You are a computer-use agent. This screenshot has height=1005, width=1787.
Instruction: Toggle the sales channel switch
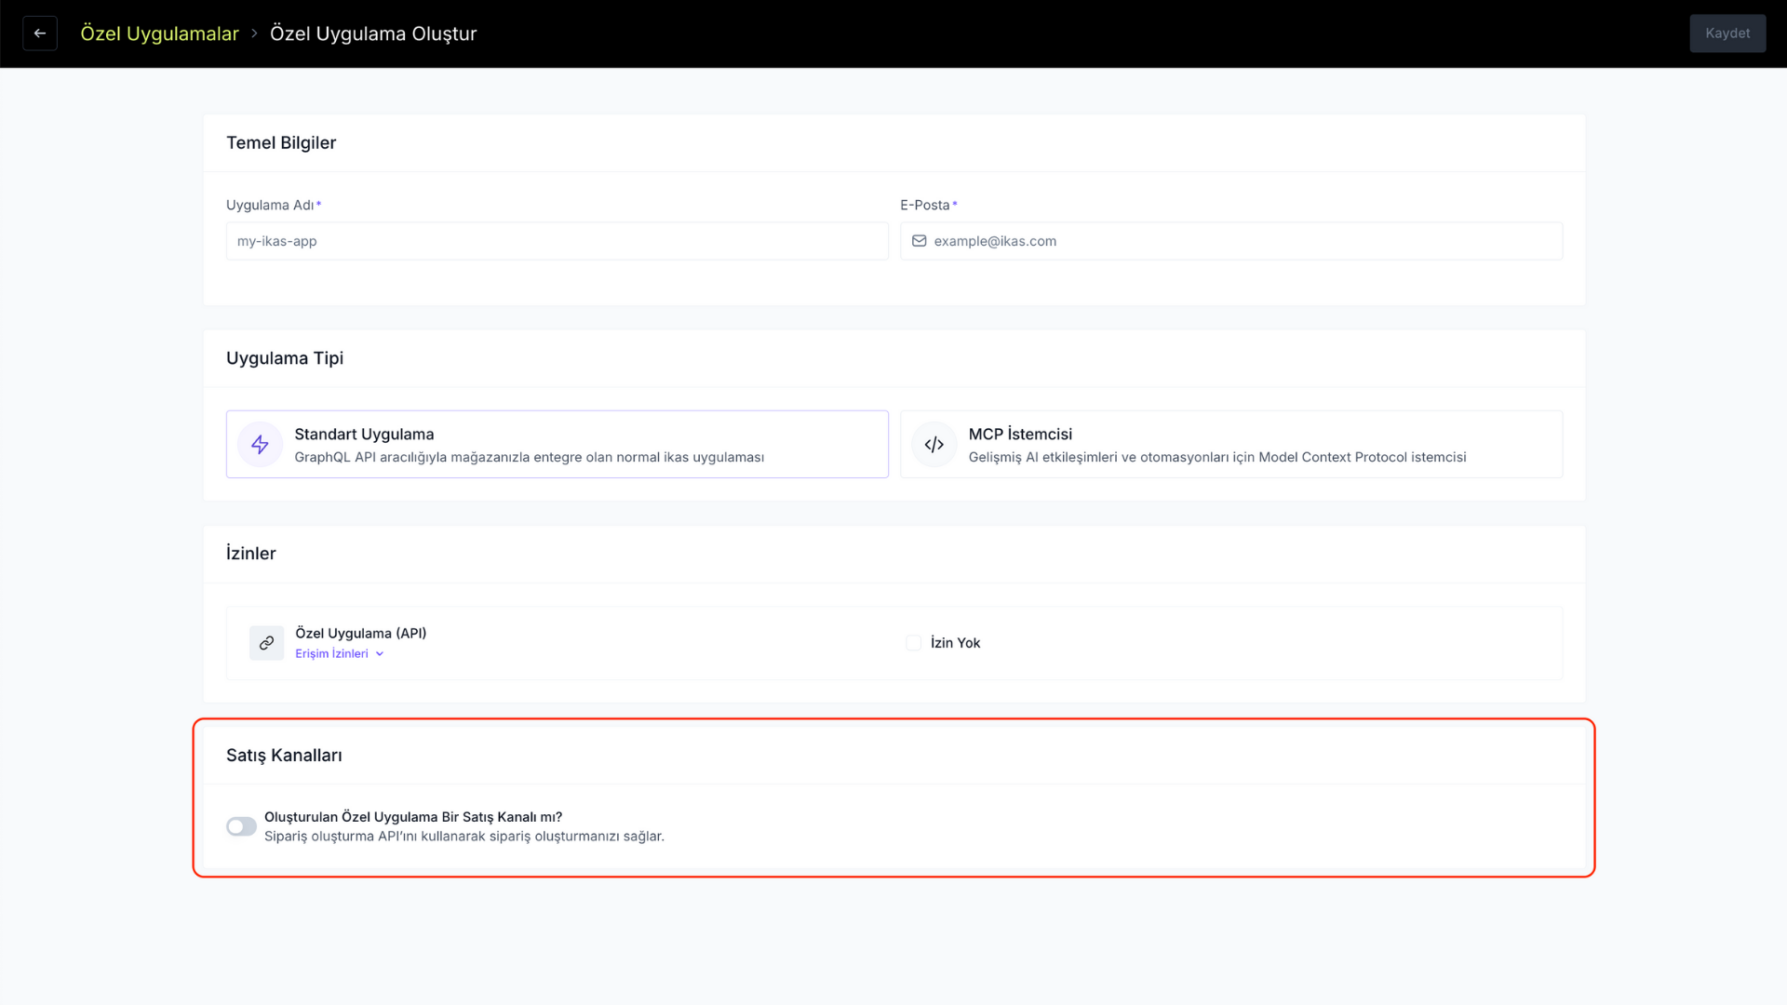[241, 826]
